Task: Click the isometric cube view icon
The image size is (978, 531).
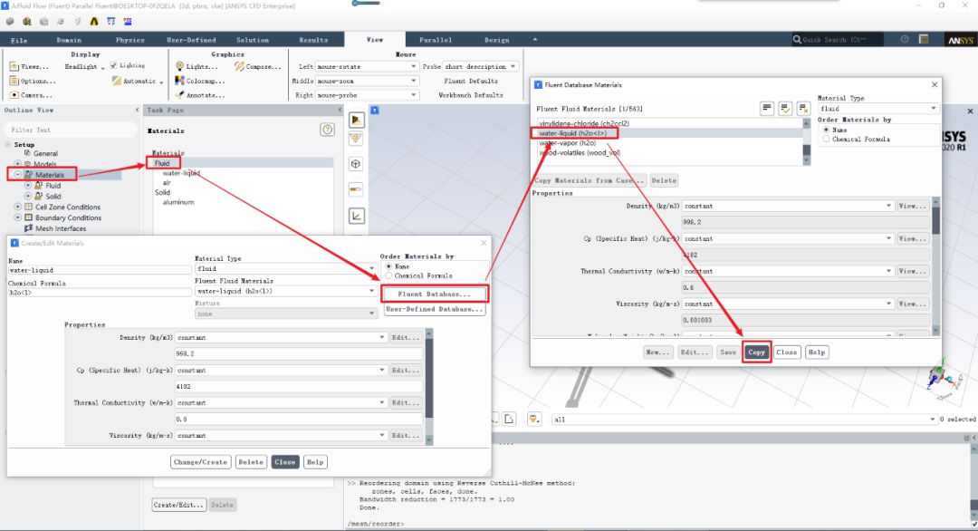Action: 356,164
